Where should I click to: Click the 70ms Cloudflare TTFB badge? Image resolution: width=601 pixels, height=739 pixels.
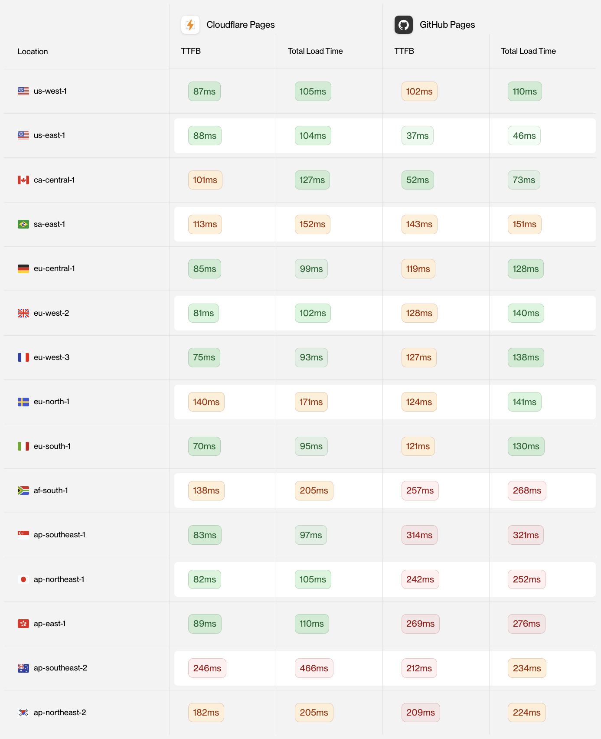[204, 446]
